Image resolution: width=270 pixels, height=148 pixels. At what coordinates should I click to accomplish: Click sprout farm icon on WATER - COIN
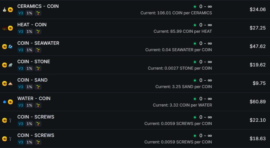[x=38, y=105]
